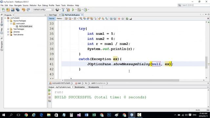The height and width of the screenshot is (118, 210).
Task: Click the Re-run green arrows in Output
Action: coord(50,90)
